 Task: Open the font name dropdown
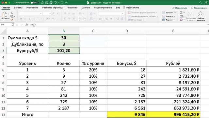point(41,14)
